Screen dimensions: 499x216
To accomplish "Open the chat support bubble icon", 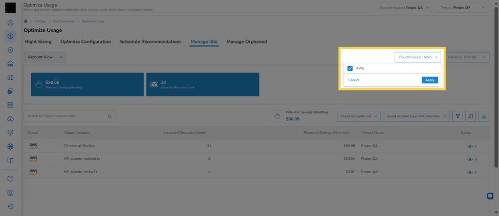I will click(490, 196).
